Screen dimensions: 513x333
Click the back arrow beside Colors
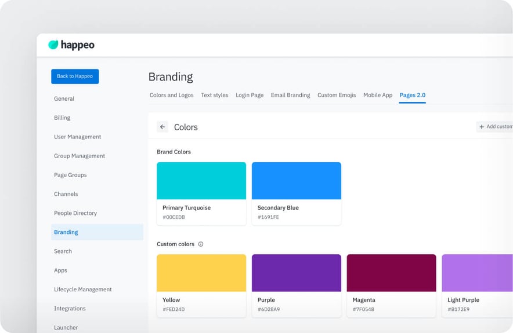[162, 127]
